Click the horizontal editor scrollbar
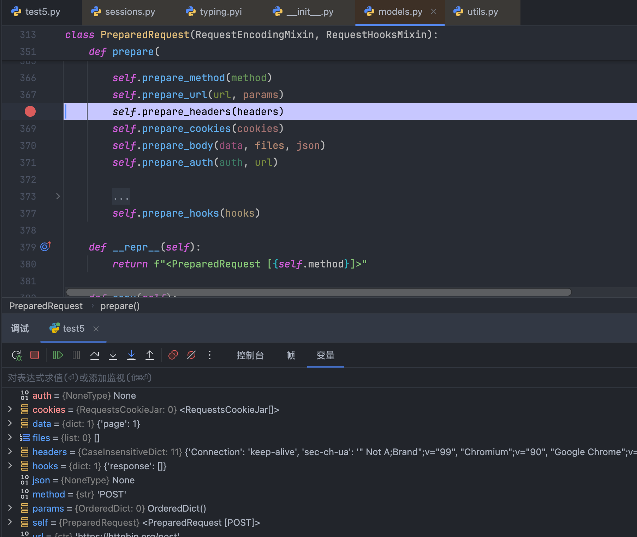The width and height of the screenshot is (637, 537). pyautogui.click(x=318, y=292)
